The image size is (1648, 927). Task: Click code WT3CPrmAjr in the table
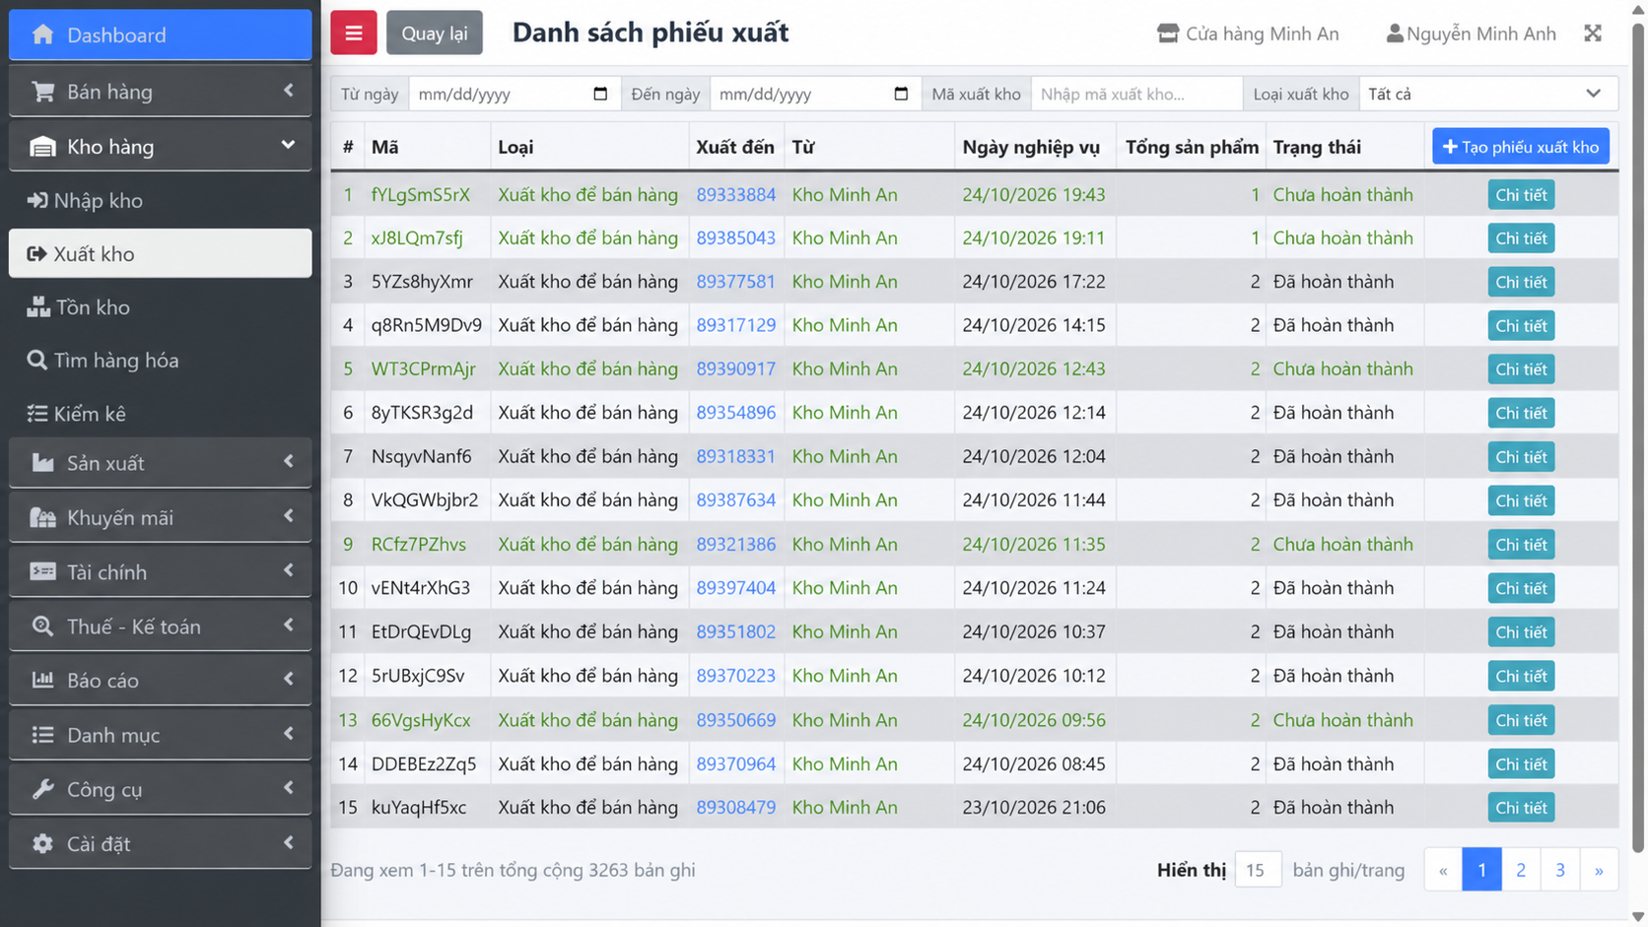[x=423, y=368]
